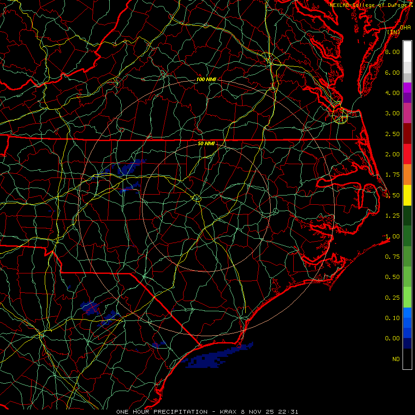Screen dimensions: 415x415
Task: Select the 1.00 legend value
Action: 392,237
